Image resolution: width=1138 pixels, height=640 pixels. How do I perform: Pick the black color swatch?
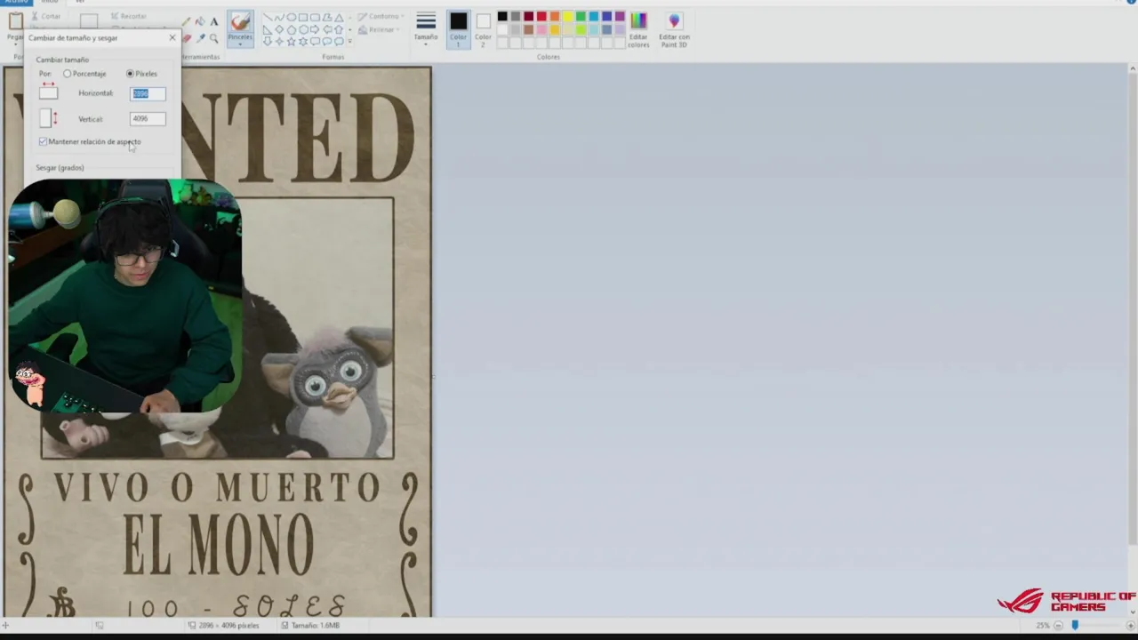[502, 16]
